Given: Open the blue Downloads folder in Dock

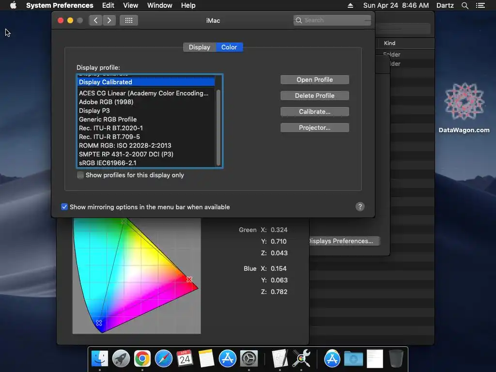Looking at the screenshot, I should 353,358.
